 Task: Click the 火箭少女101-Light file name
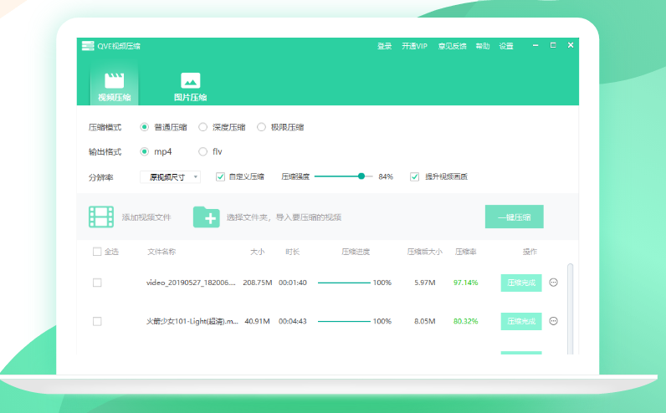point(192,321)
